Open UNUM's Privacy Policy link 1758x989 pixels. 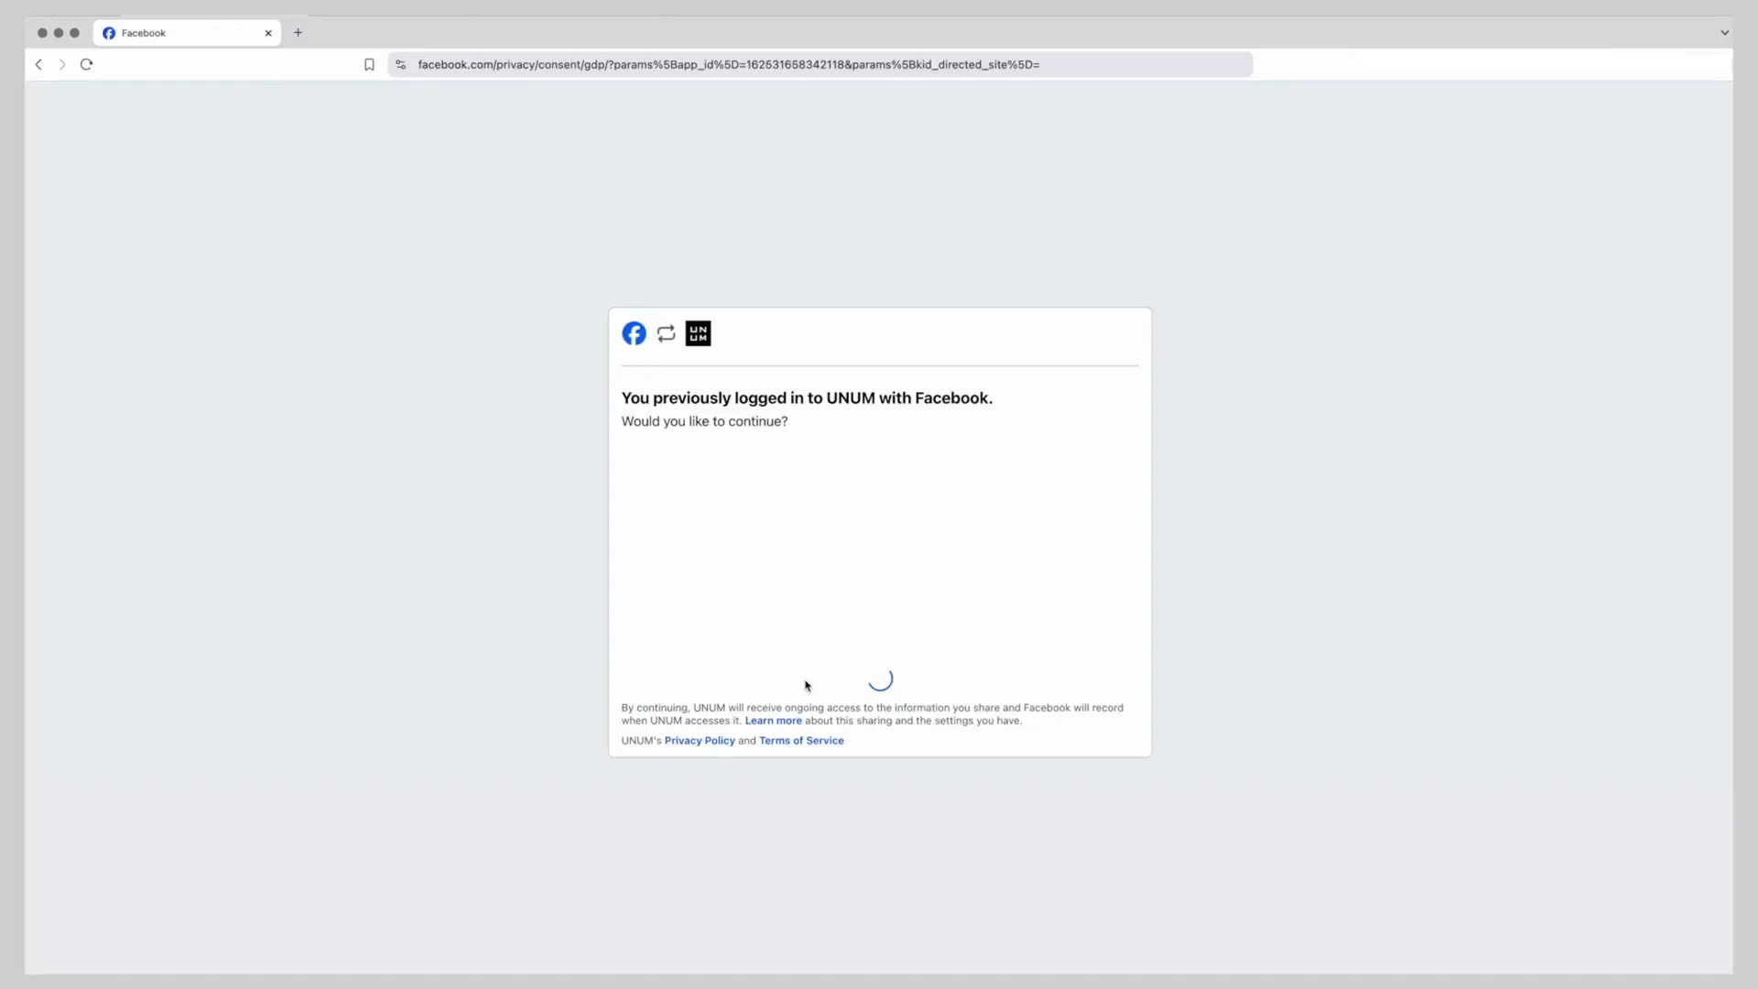(700, 741)
